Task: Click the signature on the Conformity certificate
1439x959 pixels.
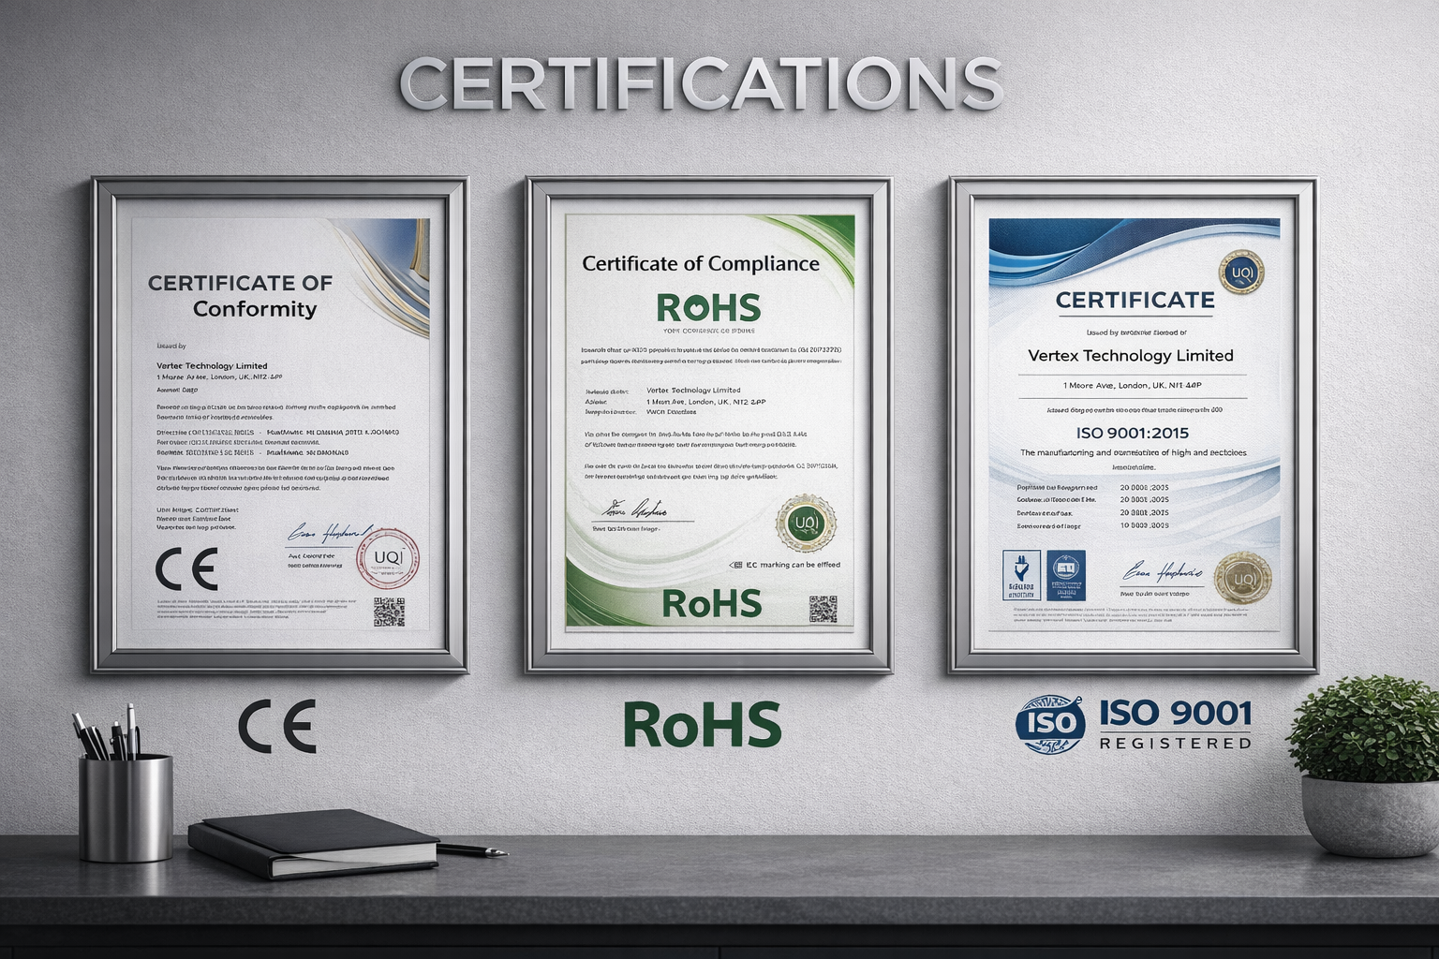Action: point(330,534)
